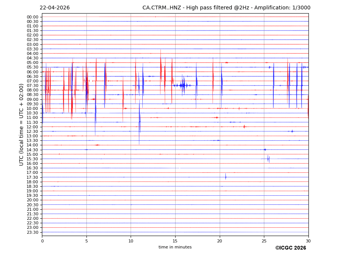Viewport: 350px width, 262px height.
Task: Click the x-axis tick labeled 0
Action: tap(42, 241)
